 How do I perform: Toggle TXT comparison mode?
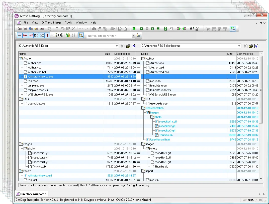tap(208, 28)
